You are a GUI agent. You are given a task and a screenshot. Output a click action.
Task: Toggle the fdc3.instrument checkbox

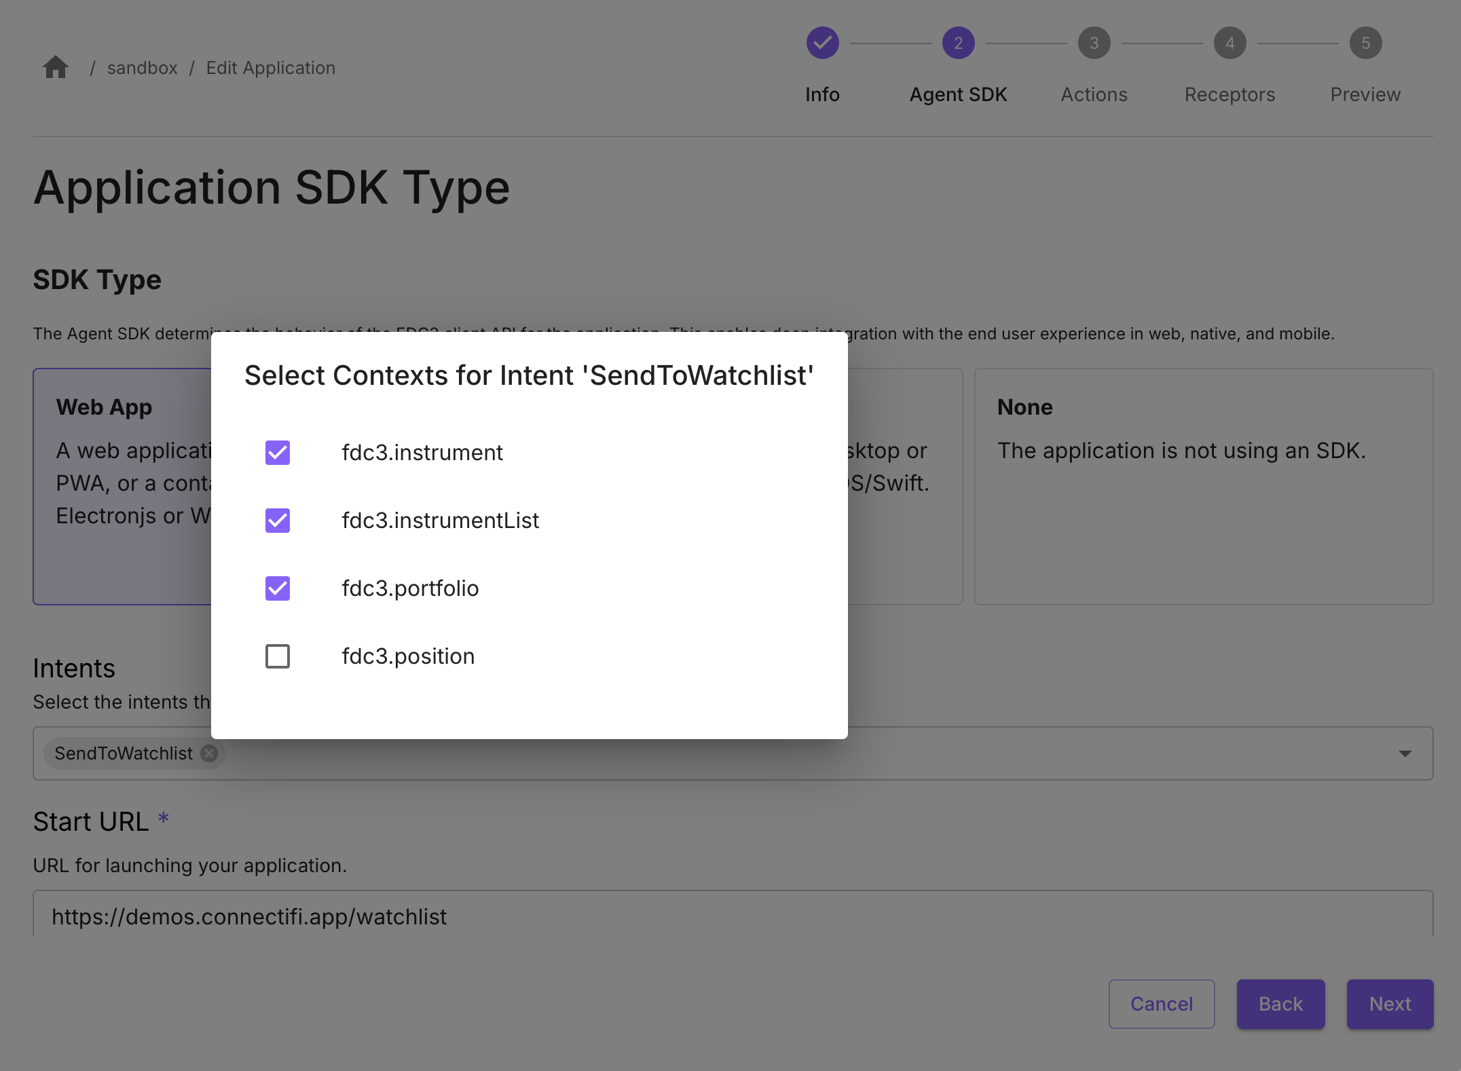(x=277, y=451)
